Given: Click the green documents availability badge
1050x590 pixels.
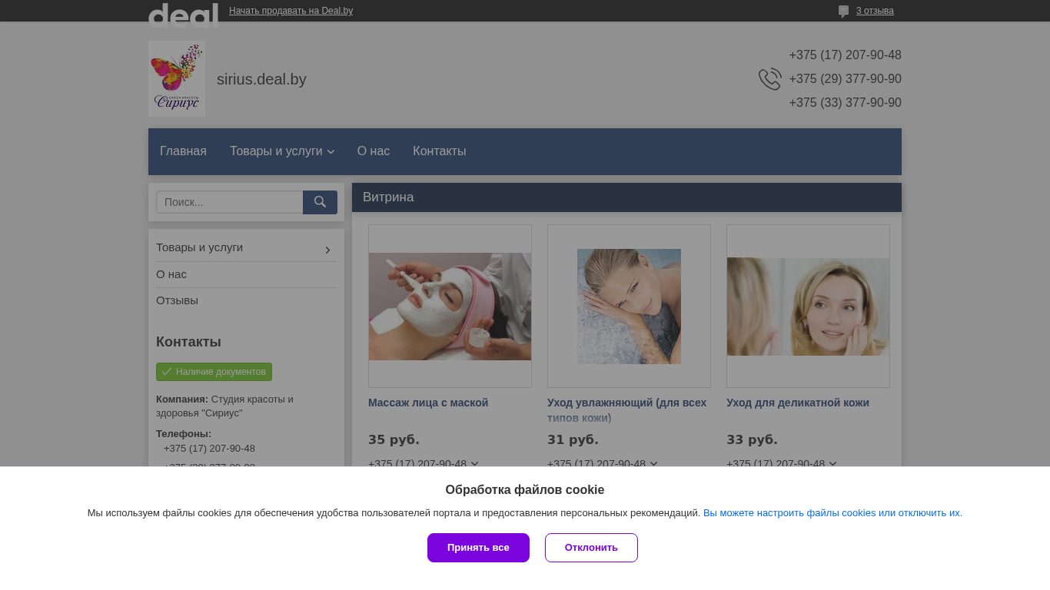Looking at the screenshot, I should pyautogui.click(x=214, y=372).
